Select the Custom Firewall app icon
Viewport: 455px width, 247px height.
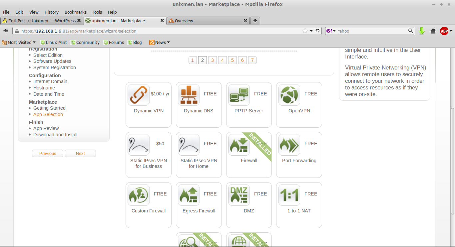[x=139, y=195]
